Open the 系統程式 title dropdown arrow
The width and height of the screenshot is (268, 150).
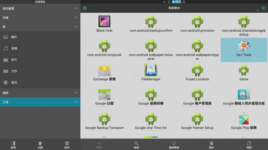click(257, 10)
